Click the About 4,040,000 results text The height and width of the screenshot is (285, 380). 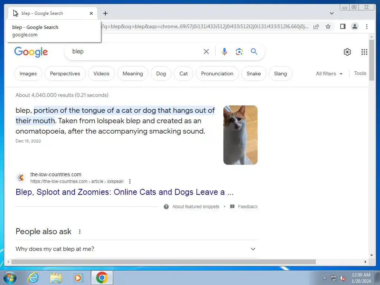pos(62,95)
